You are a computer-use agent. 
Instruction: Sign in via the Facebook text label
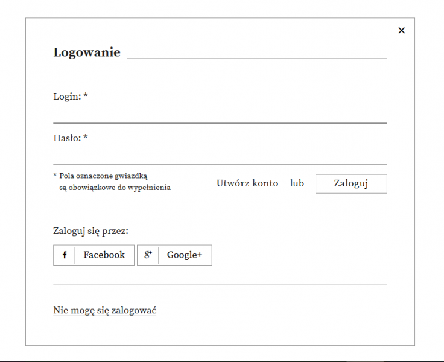click(104, 255)
